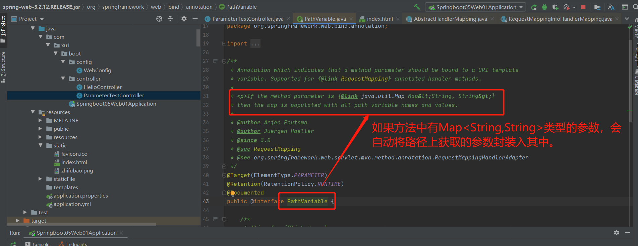The image size is (638, 246).
Task: Click line 43 in the editor gutter
Action: click(x=206, y=201)
